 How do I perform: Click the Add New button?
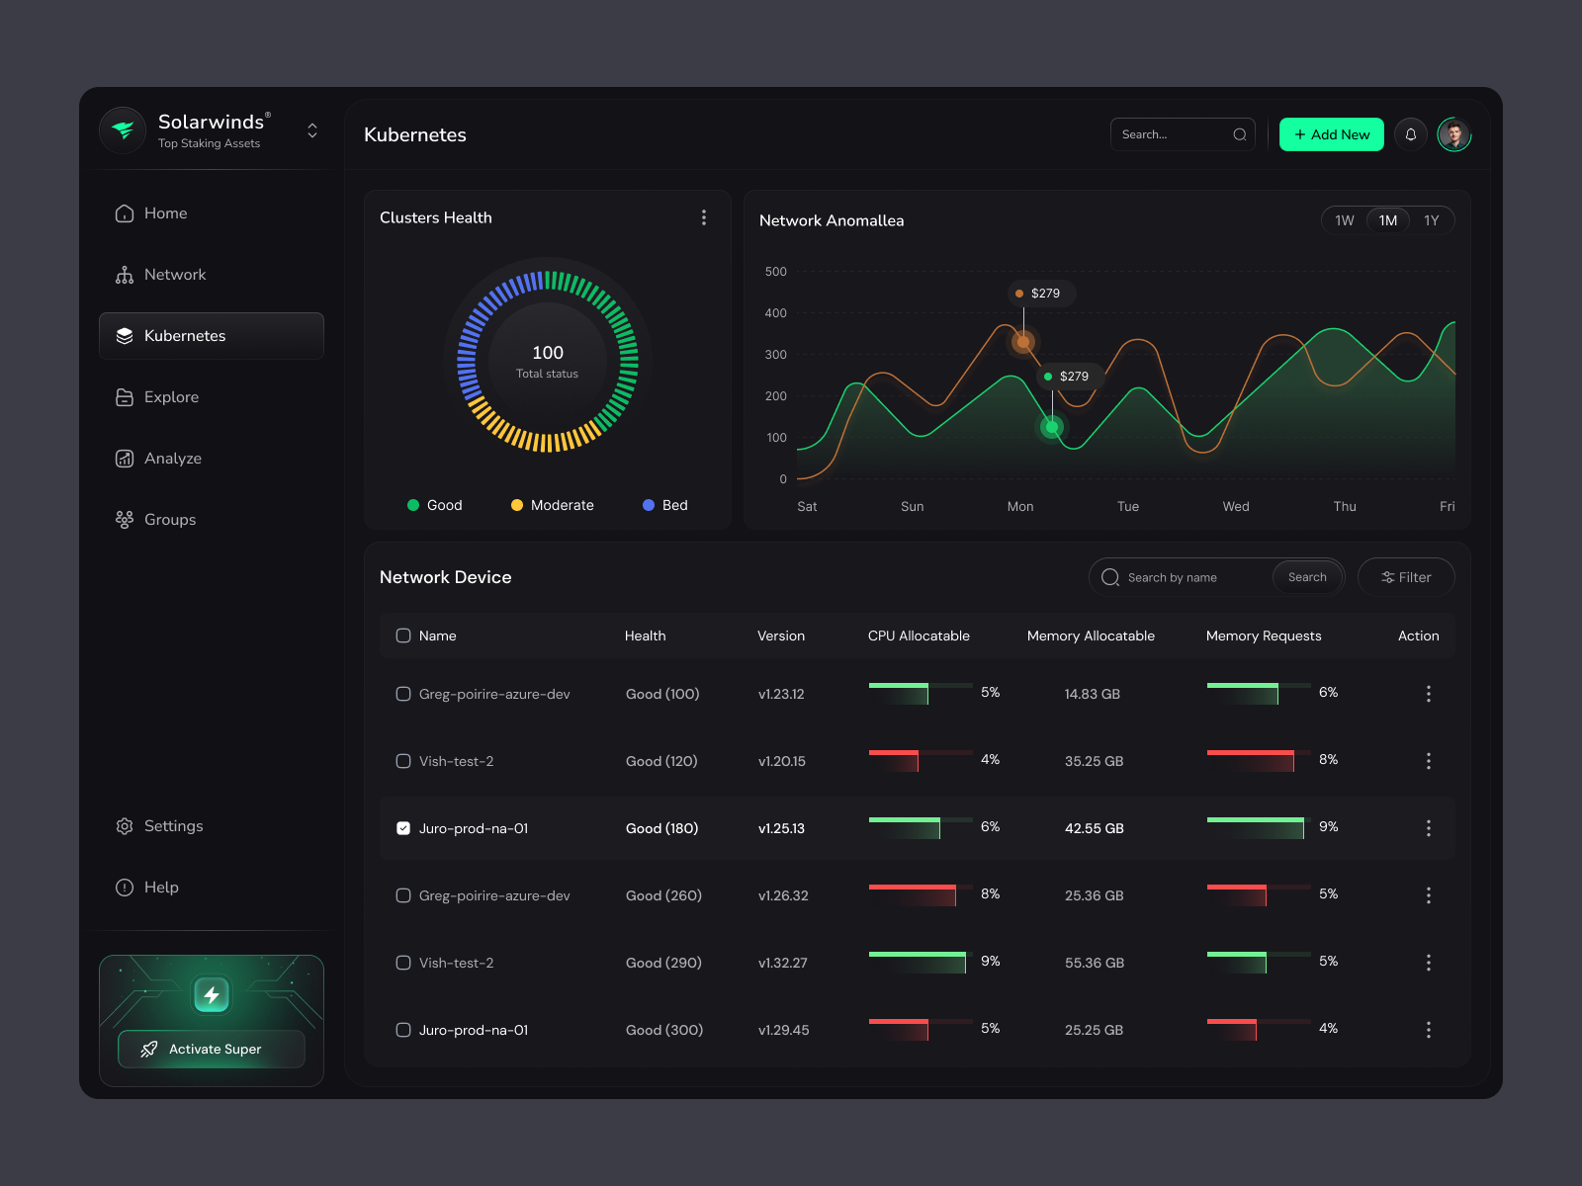(x=1332, y=134)
